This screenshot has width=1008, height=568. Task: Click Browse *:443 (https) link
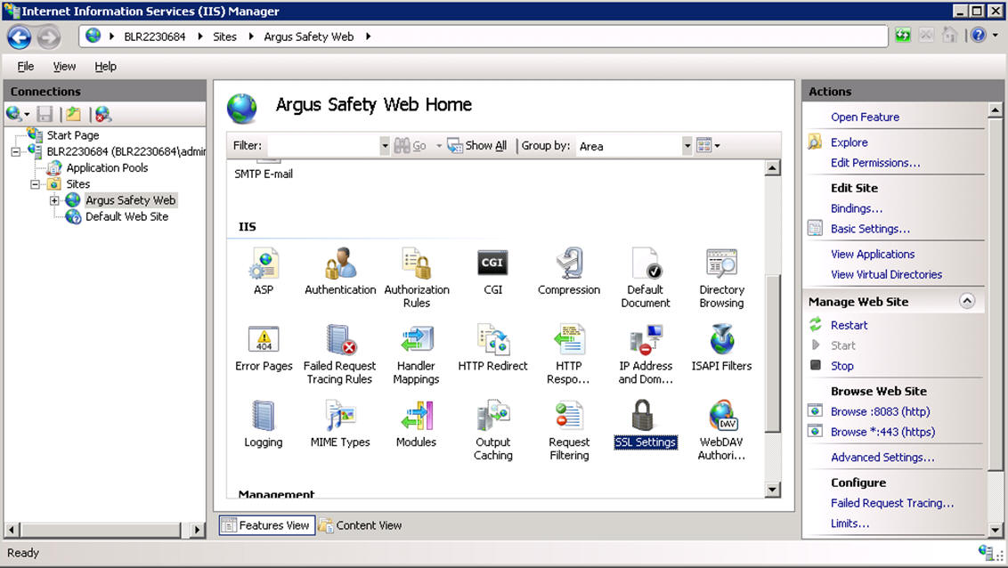pyautogui.click(x=882, y=433)
